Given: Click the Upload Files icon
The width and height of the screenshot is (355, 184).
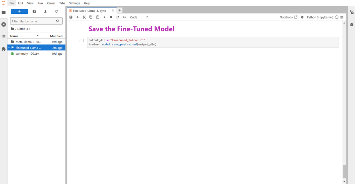Looking at the screenshot, I should coord(45,11).
